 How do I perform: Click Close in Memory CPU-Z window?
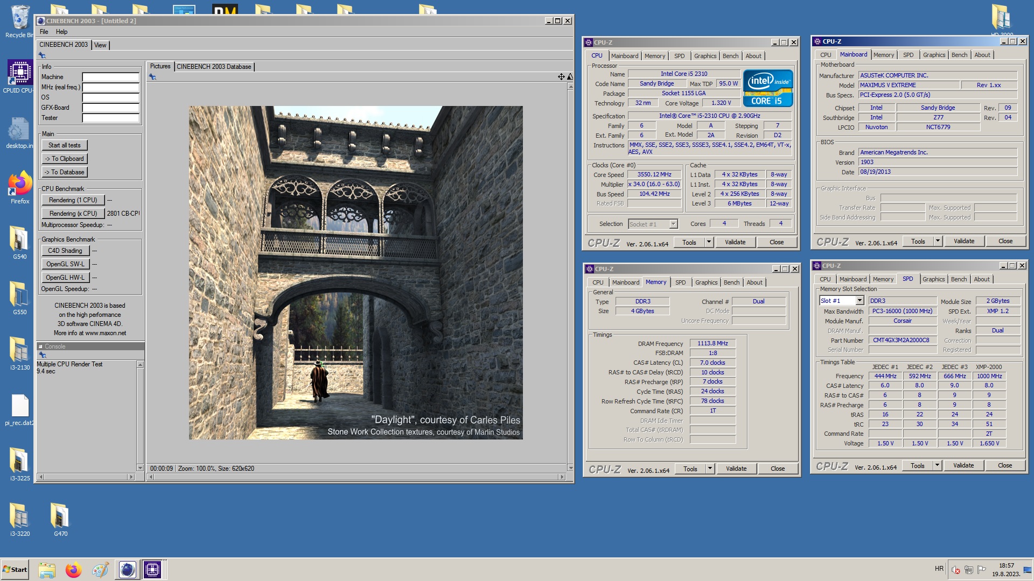pyautogui.click(x=778, y=469)
